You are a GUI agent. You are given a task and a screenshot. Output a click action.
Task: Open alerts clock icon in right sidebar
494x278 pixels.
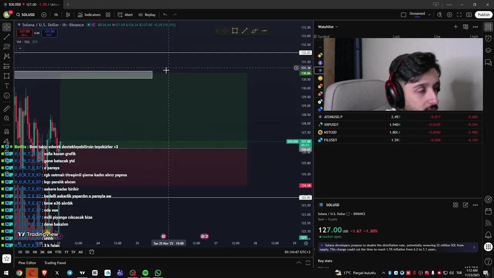click(x=488, y=39)
